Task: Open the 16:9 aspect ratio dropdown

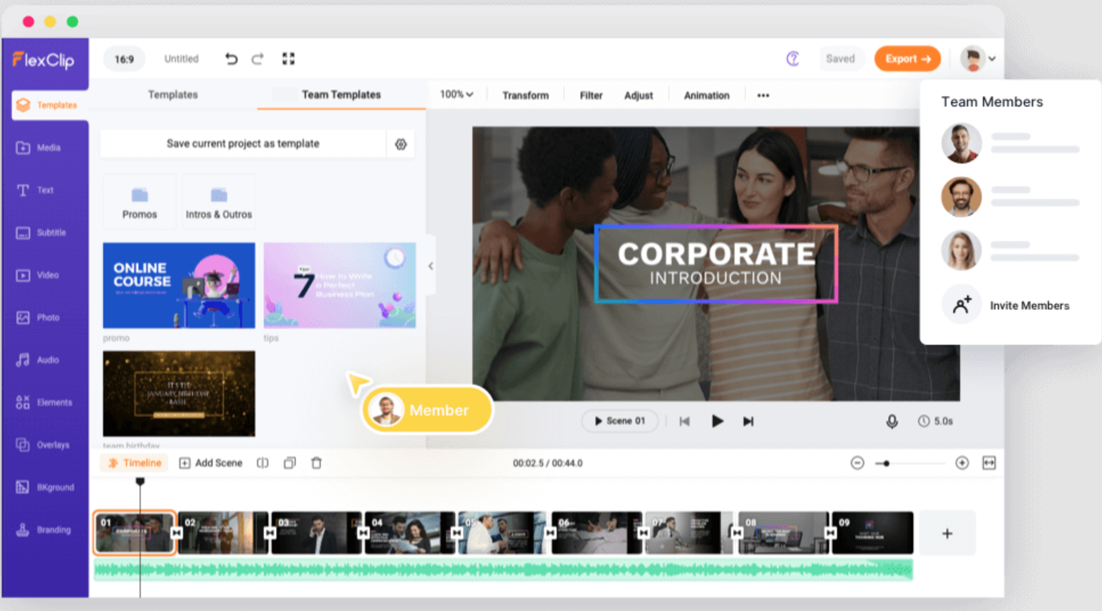Action: pyautogui.click(x=124, y=58)
